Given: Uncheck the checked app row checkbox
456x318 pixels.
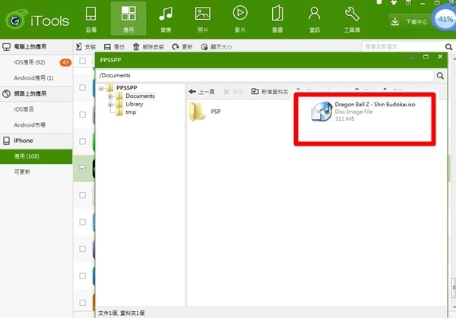Looking at the screenshot, I should coord(83,168).
